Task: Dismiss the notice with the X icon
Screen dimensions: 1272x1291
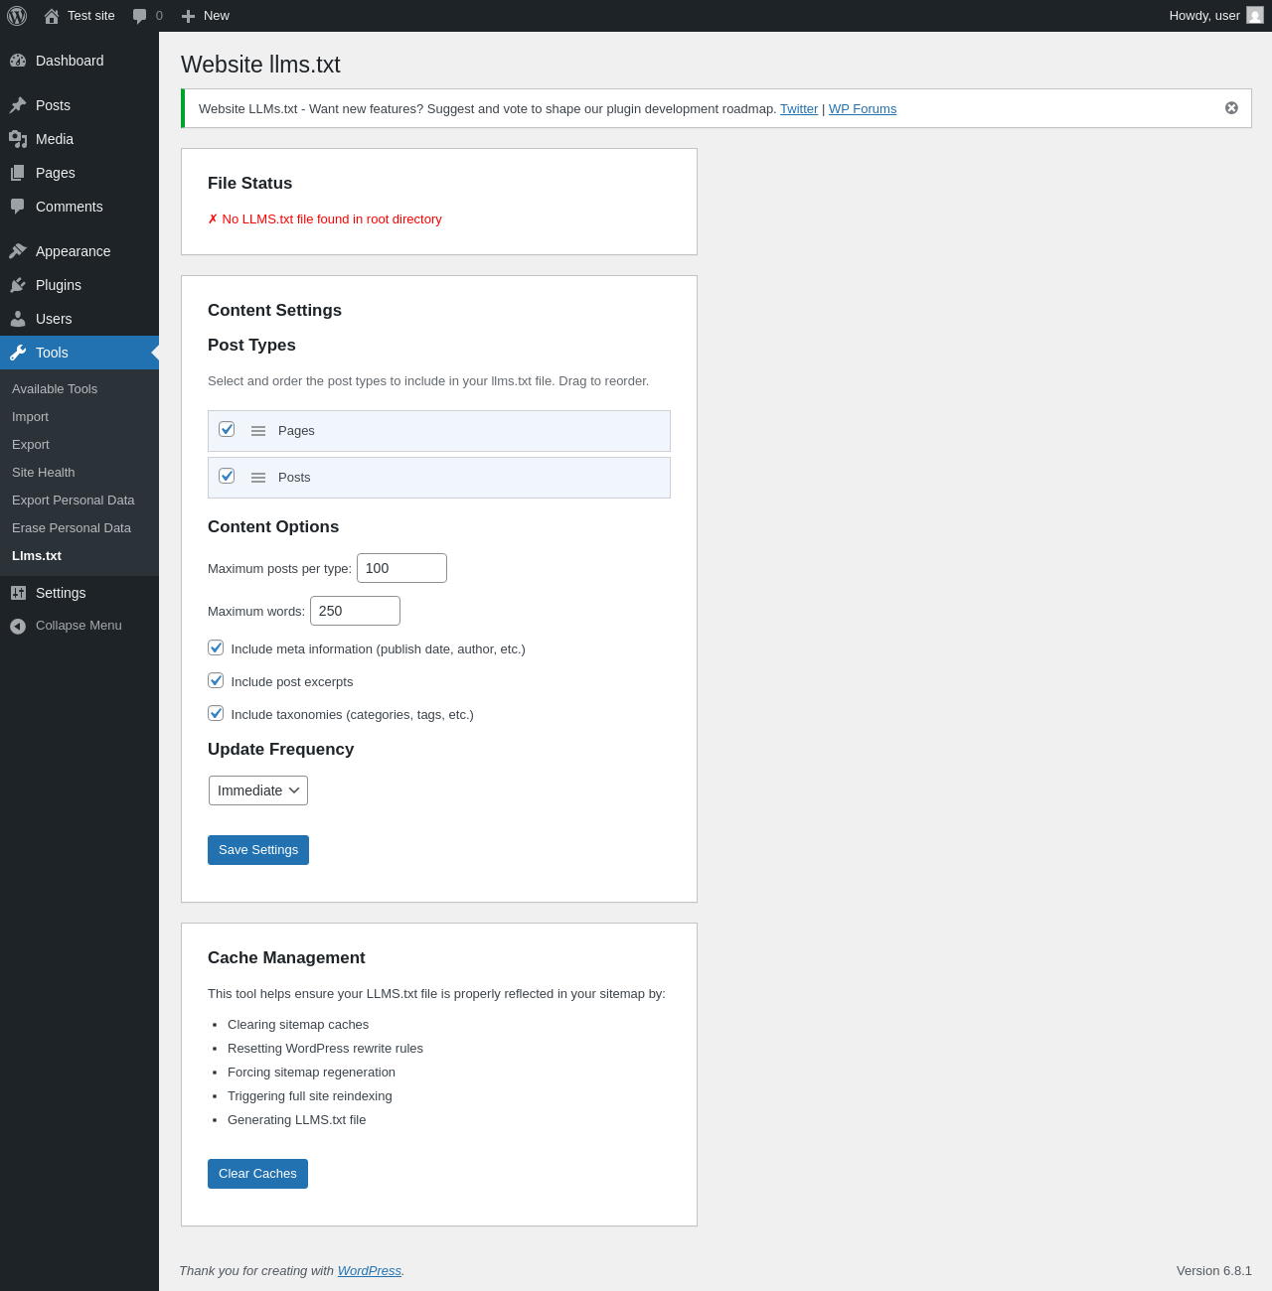Action: (x=1231, y=108)
